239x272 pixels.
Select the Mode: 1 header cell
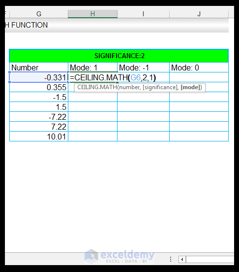tap(92, 68)
